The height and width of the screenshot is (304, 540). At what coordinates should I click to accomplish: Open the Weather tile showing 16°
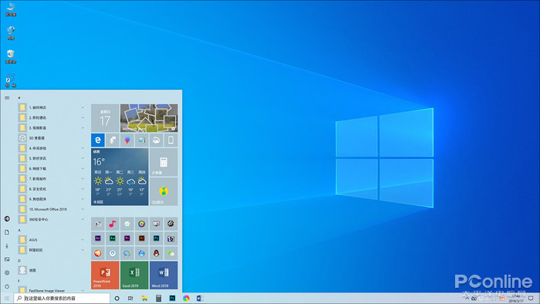pyautogui.click(x=120, y=177)
